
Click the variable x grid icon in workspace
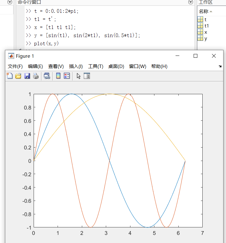pos(200,32)
